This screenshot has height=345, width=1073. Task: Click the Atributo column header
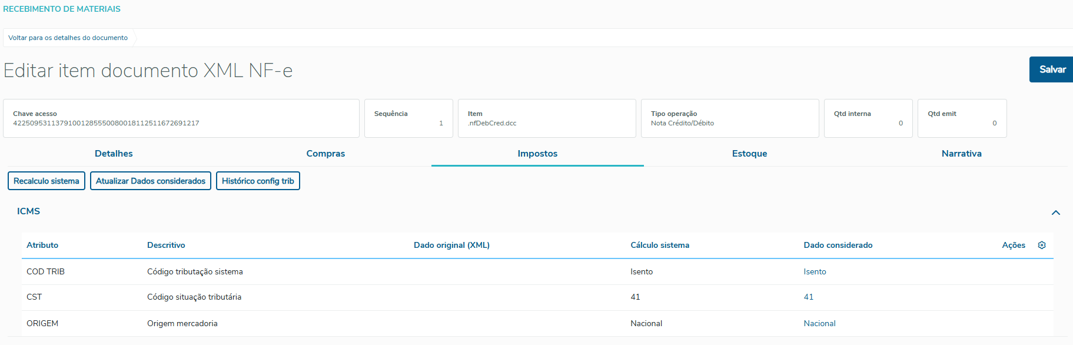[42, 245]
